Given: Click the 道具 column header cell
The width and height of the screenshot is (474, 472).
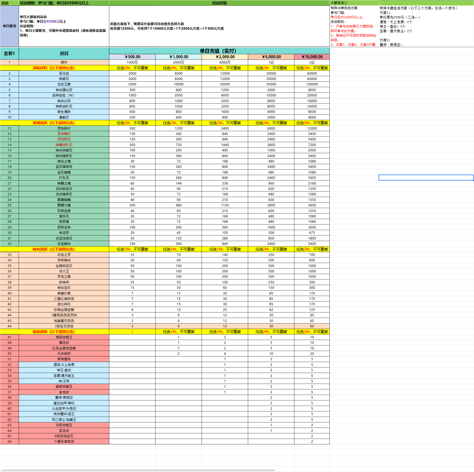Looking at the screenshot, I should coord(64,54).
